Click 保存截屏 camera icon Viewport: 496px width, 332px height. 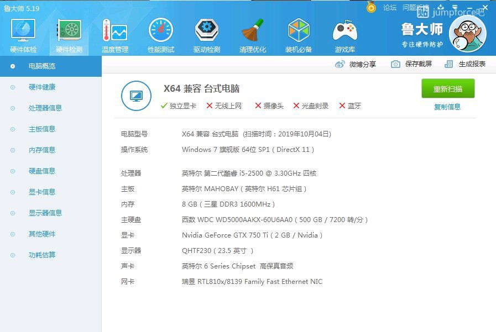[395, 64]
